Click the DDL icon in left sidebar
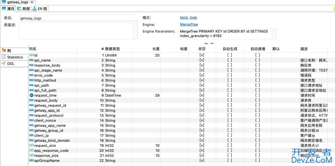 tap(4, 64)
